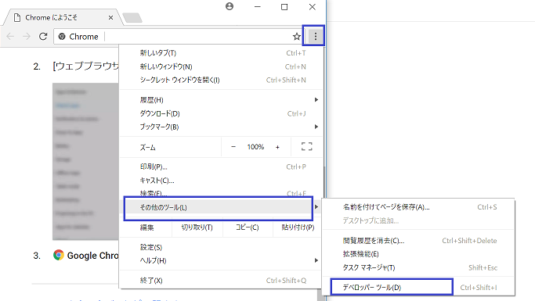Viewport: 535px width, 301px height.
Task: Click 貼り付け(P) in the edit row
Action: pyautogui.click(x=298, y=228)
